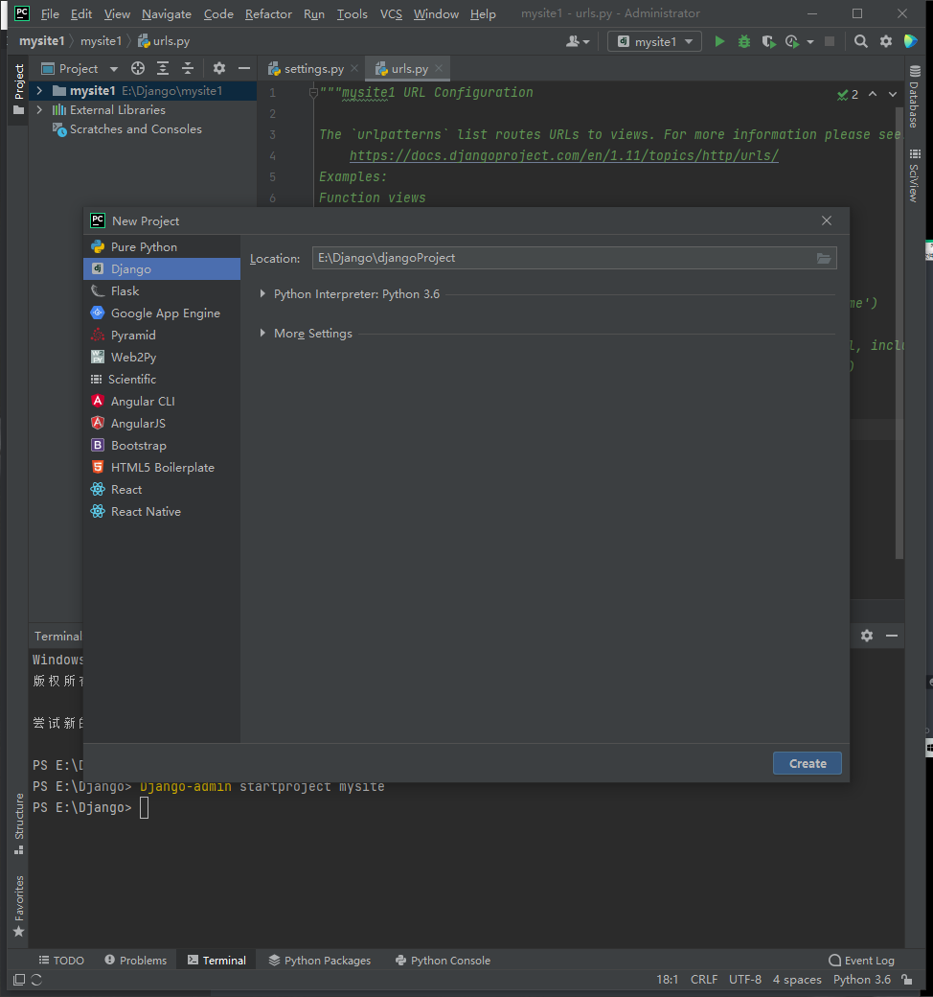Viewport: 933px width, 997px height.
Task: Open docs.djangoproject.com URL link
Action: (564, 155)
